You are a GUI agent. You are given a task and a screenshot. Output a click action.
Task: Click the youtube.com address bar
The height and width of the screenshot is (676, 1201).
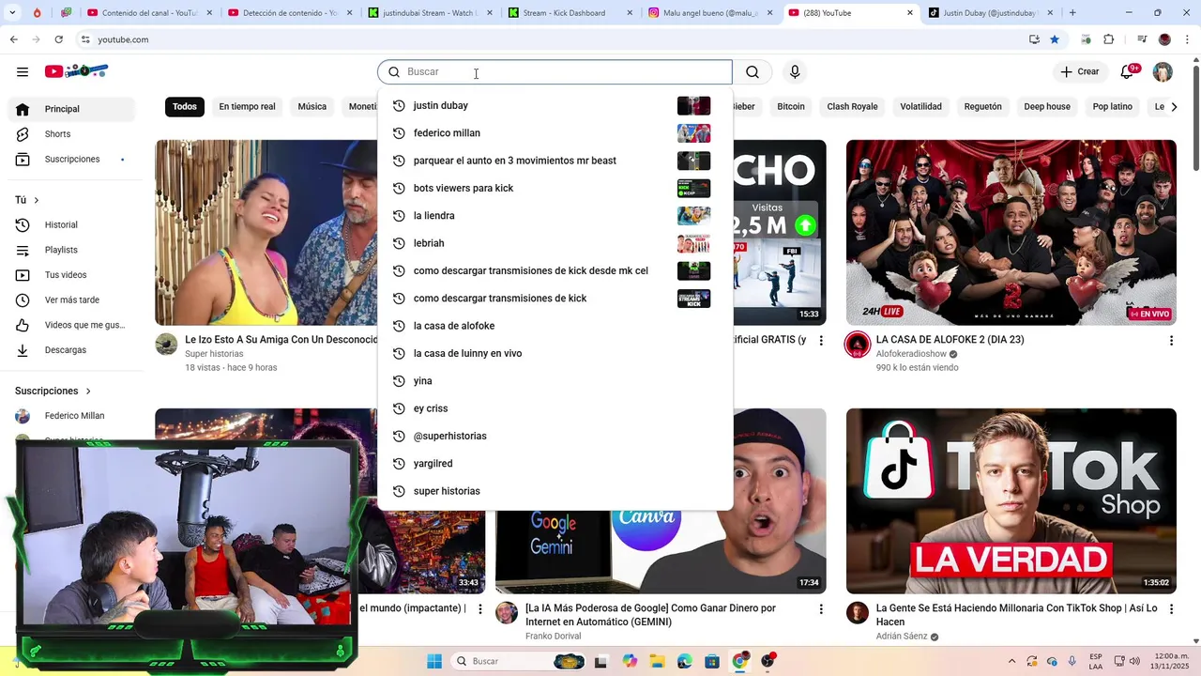coord(554,39)
